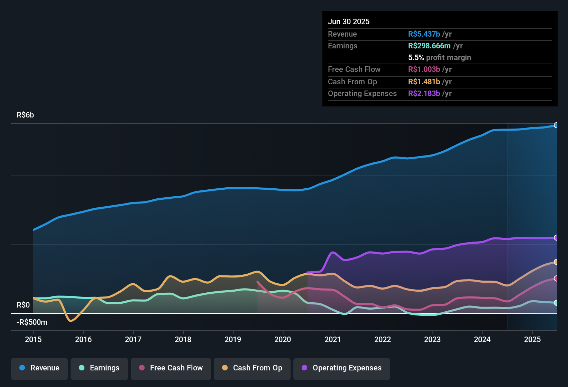Click the orange Cash From Op legend dot
The height and width of the screenshot is (387, 568).
click(x=225, y=368)
